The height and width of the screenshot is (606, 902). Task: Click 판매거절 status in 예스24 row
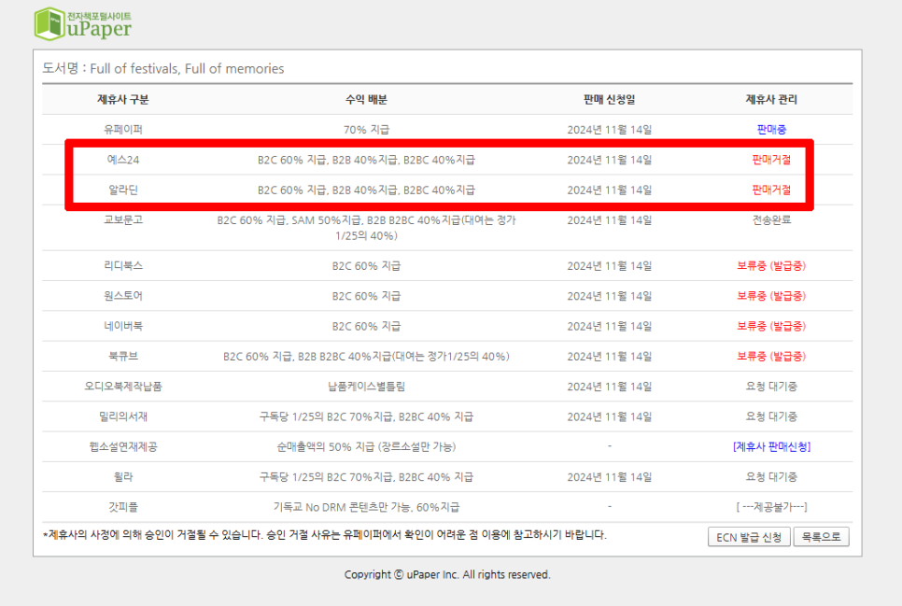771,160
